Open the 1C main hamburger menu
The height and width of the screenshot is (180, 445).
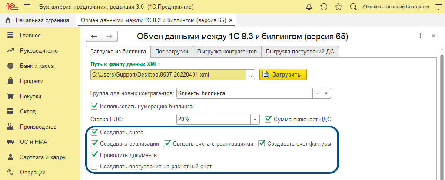coord(27,7)
